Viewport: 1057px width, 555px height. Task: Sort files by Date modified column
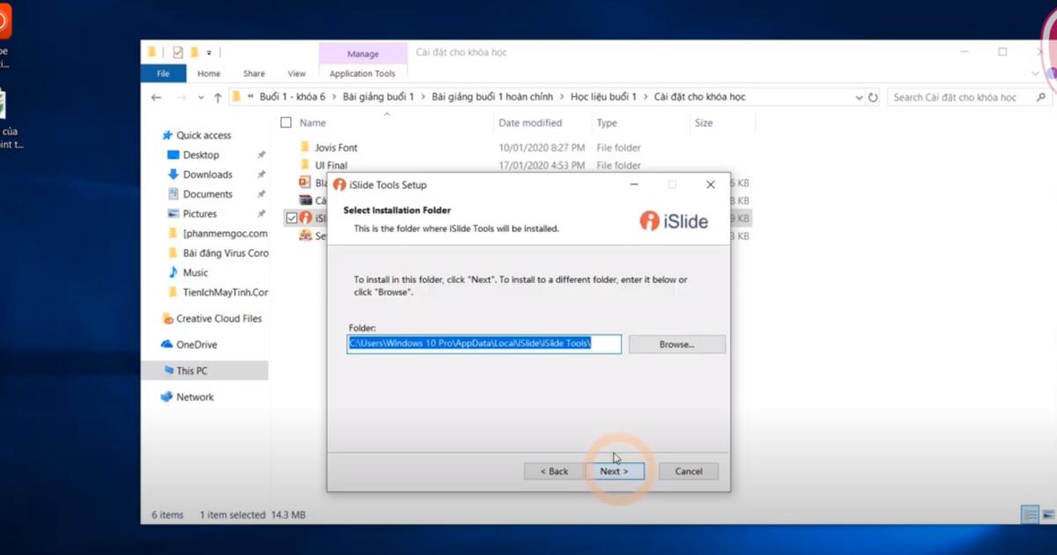click(x=530, y=123)
